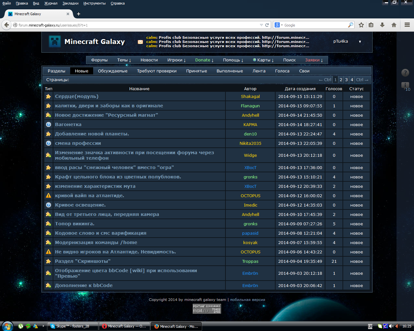
Task: Click warning icon beside кривой вайп на атлантиде
Action: 49,196
